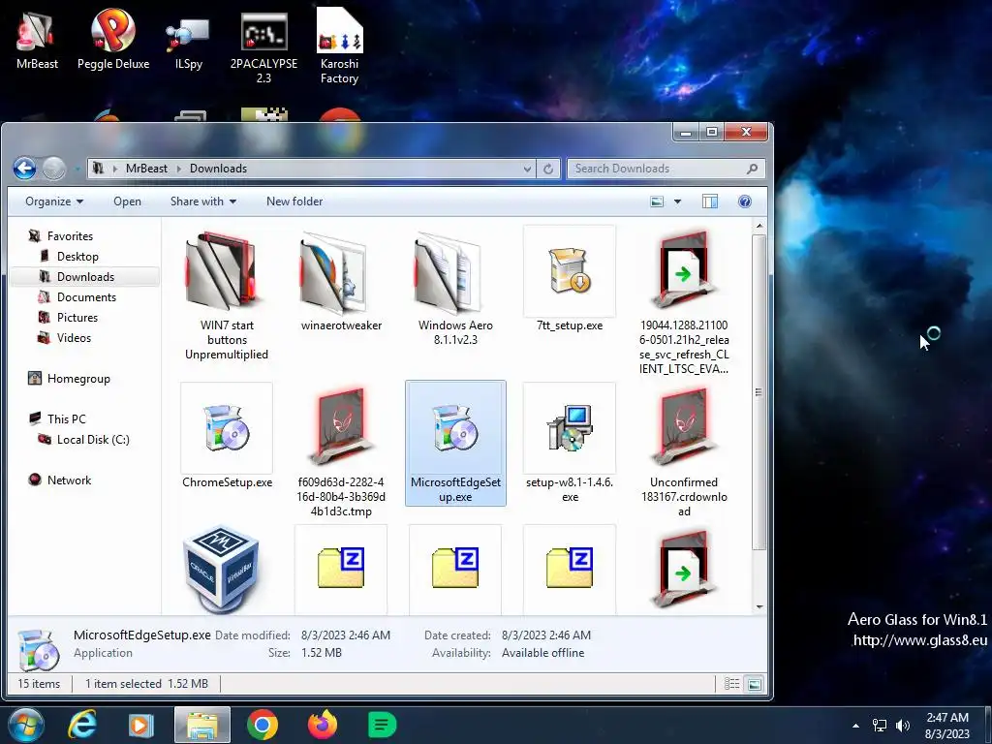Create a New folder
992x744 pixels.
click(x=294, y=201)
